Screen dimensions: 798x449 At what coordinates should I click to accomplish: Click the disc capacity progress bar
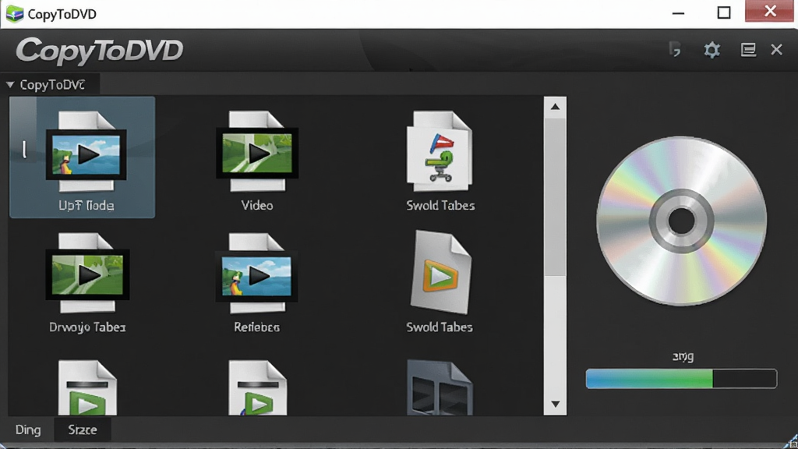click(x=681, y=379)
